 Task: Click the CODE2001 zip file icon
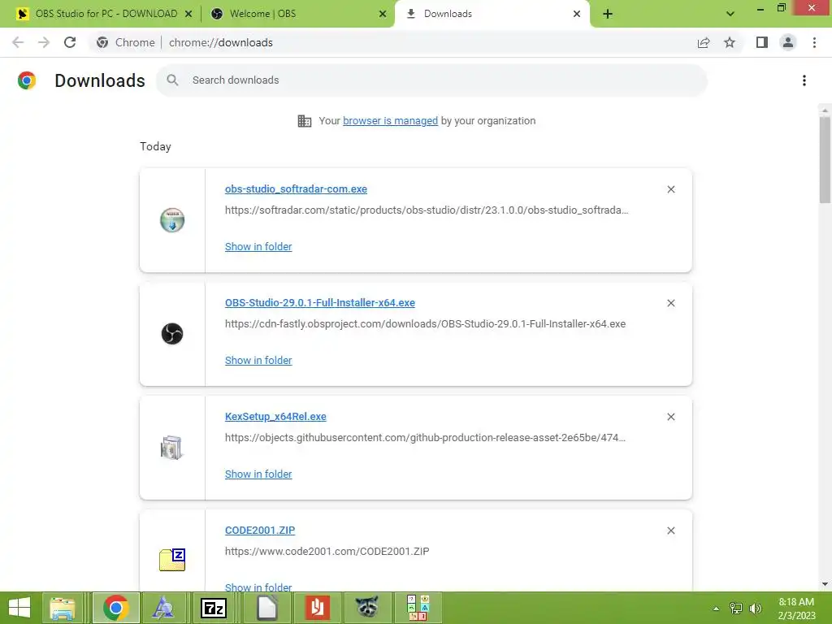tap(172, 560)
